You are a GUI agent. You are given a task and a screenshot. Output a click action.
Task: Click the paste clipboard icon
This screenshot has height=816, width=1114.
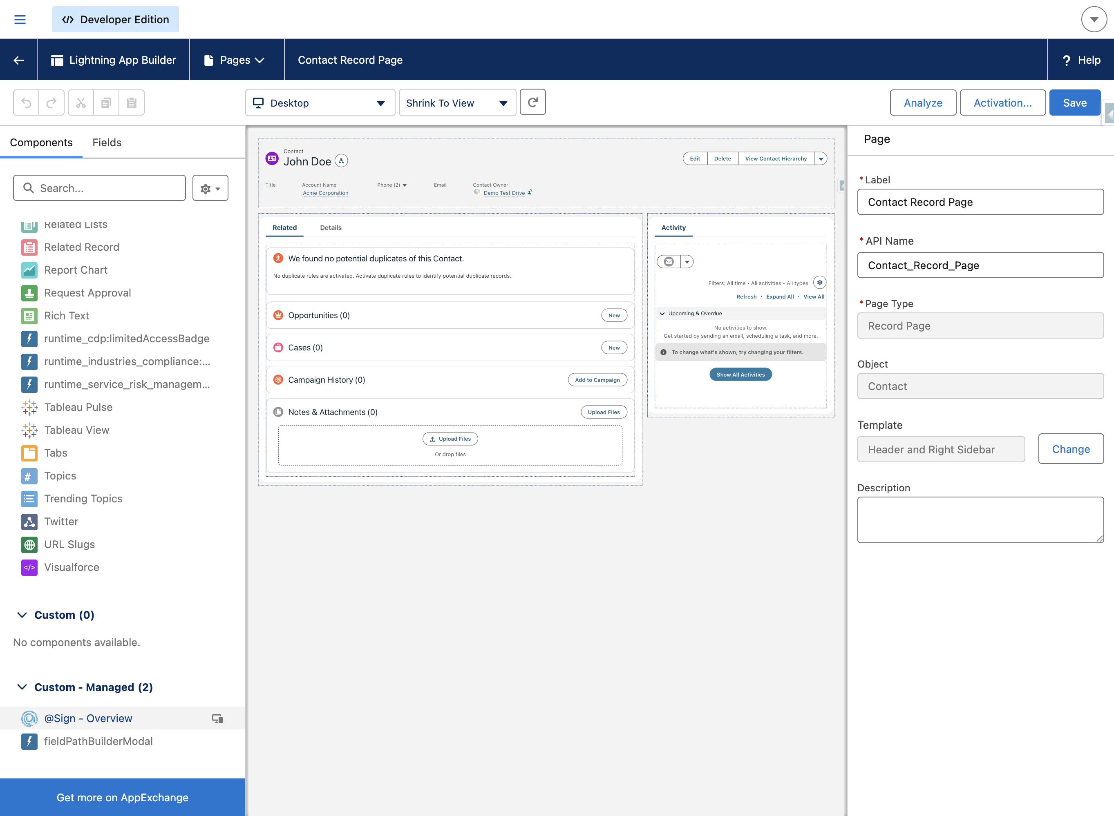pos(132,103)
